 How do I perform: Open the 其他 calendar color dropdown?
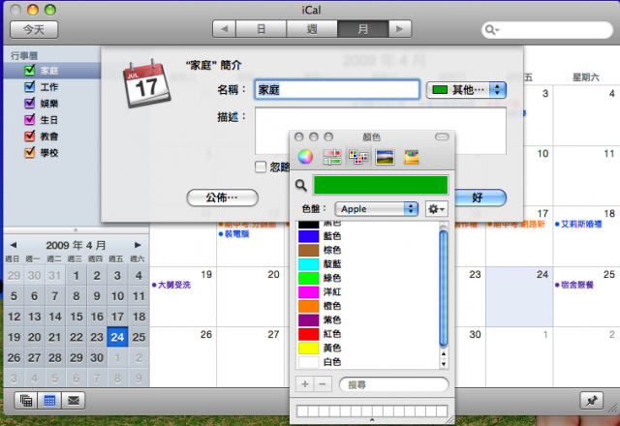(466, 90)
